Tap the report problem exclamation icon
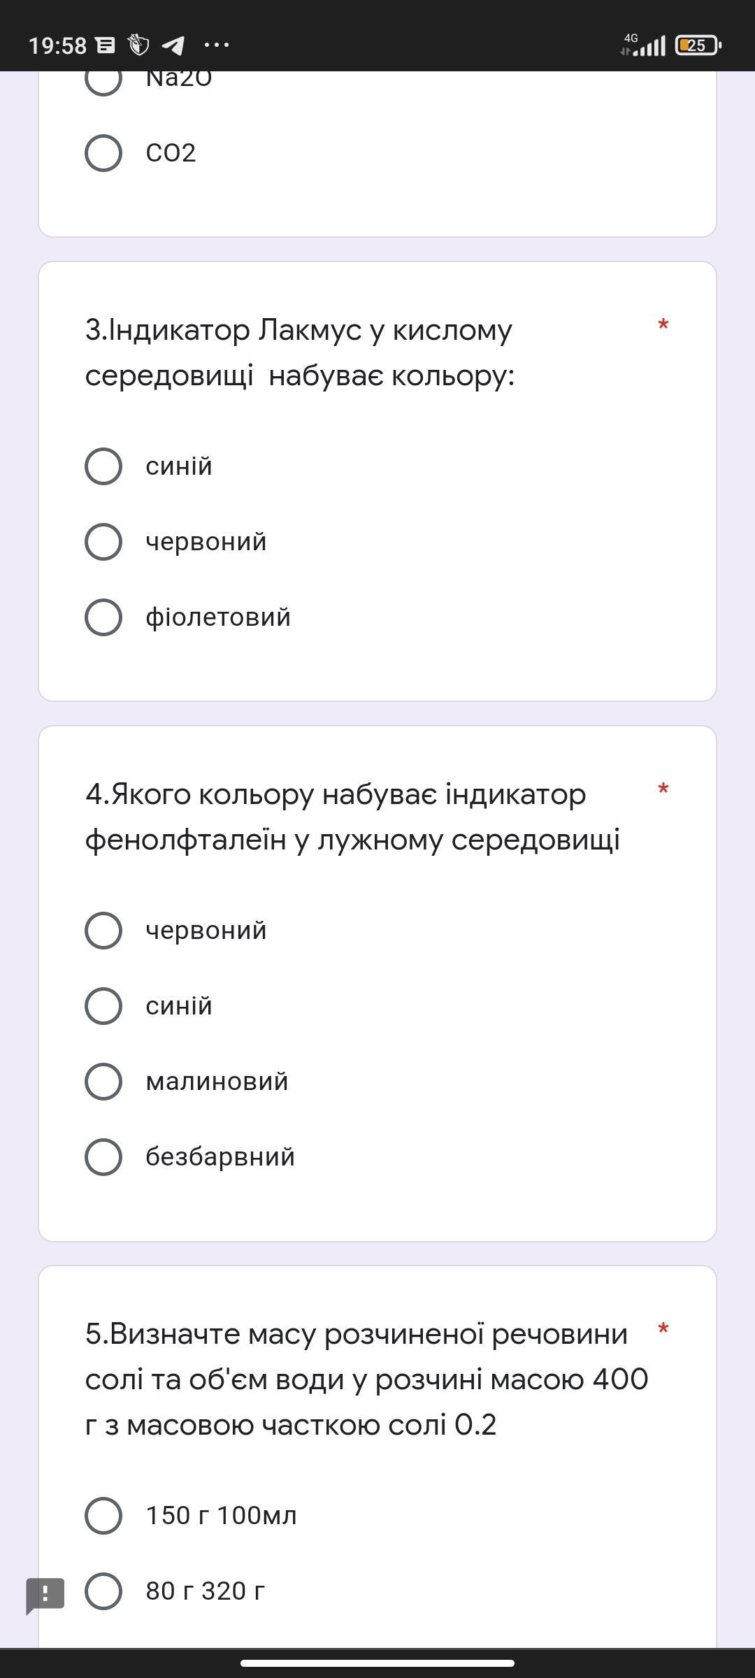This screenshot has height=1678, width=755. point(45,1595)
